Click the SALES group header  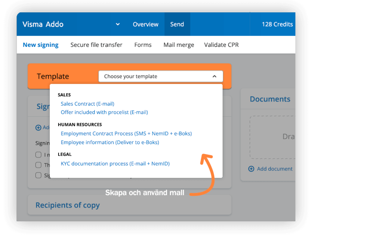(x=64, y=95)
